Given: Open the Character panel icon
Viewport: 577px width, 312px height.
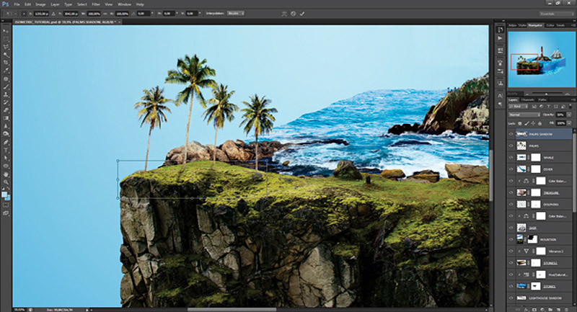Looking at the screenshot, I should pyautogui.click(x=500, y=96).
